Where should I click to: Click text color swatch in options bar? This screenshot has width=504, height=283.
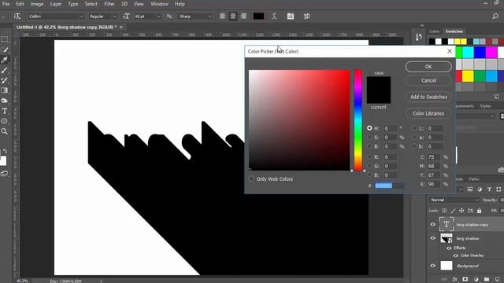pyautogui.click(x=258, y=16)
